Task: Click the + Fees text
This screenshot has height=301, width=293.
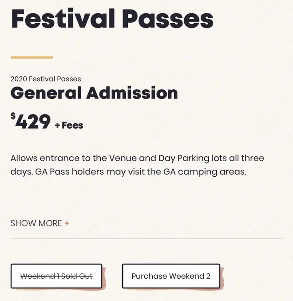Action: click(69, 125)
